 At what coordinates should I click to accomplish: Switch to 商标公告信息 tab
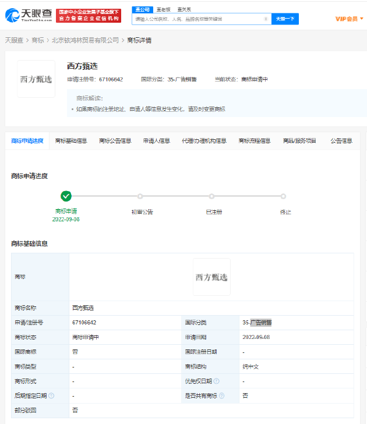[x=115, y=141]
